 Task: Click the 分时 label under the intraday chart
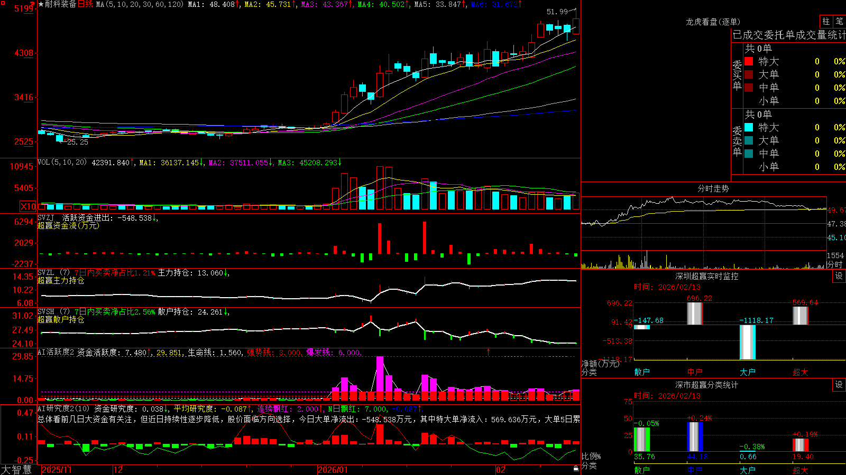(x=835, y=264)
